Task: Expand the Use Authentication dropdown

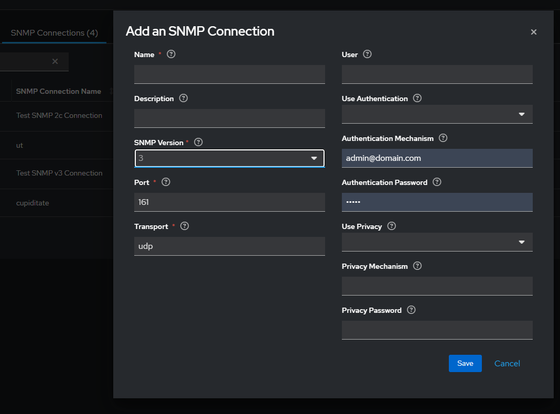Action: pos(437,114)
